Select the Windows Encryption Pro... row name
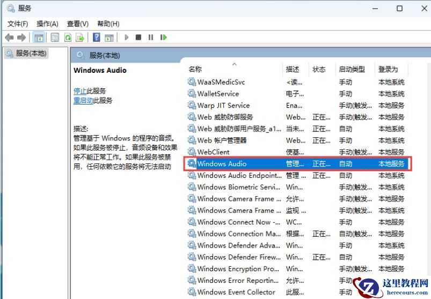The height and width of the screenshot is (299, 431). 238,268
